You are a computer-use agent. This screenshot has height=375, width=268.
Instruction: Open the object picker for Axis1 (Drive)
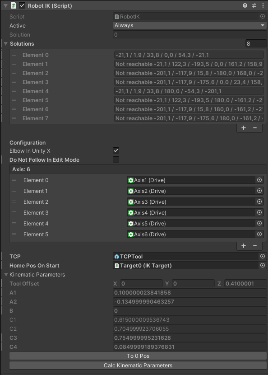click(259, 180)
